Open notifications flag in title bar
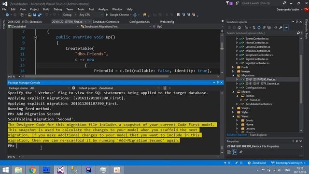This screenshot has width=309, height=174. (x=229, y=3)
